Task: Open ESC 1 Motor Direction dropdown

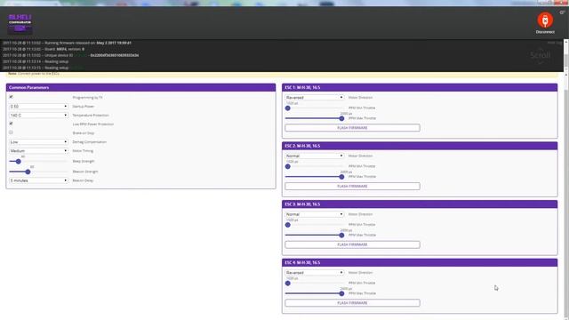Action: click(x=314, y=97)
